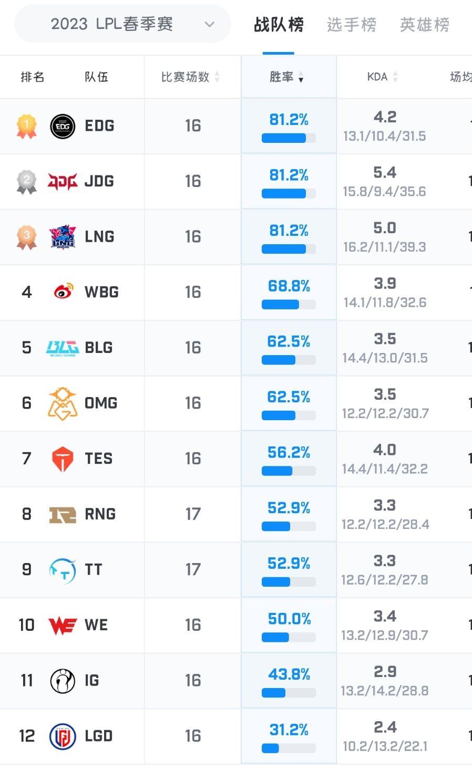Open the TT team logo
This screenshot has width=472, height=770.
63,570
